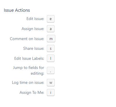116x107 pixels.
Task: Click the word 'Issue' in the section heading
Action: click(9, 10)
